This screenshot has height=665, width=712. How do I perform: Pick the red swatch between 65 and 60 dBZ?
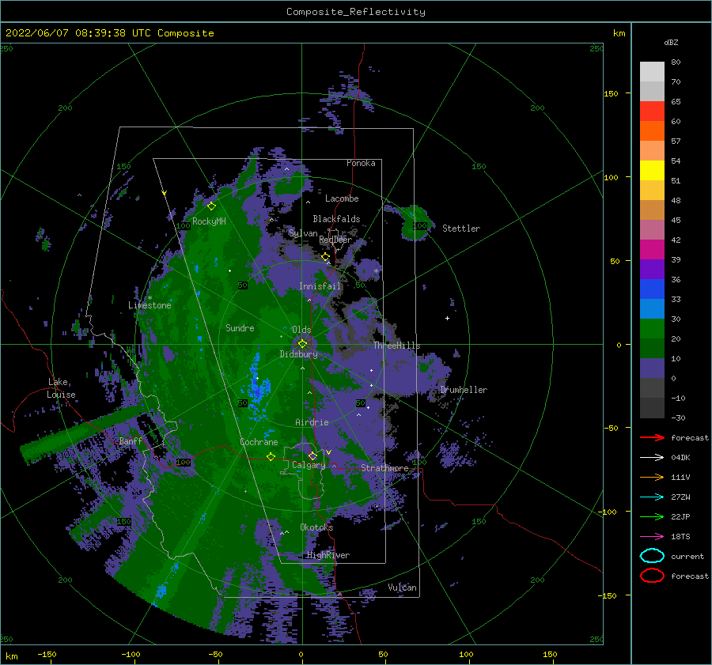(x=652, y=111)
